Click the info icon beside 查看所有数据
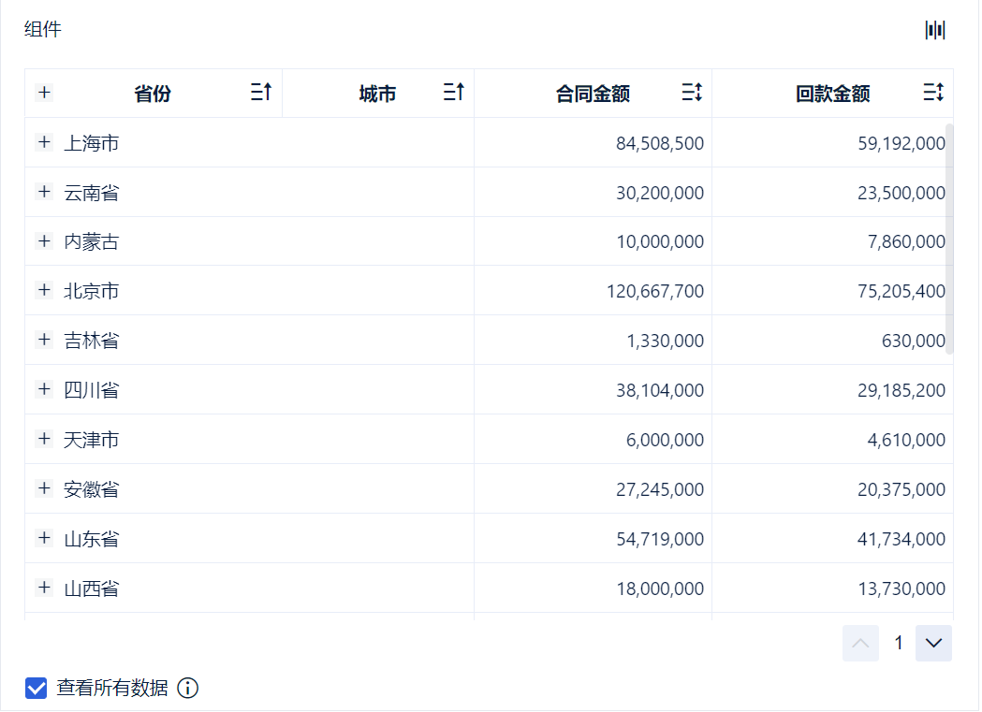The width and height of the screenshot is (982, 712). point(188,689)
